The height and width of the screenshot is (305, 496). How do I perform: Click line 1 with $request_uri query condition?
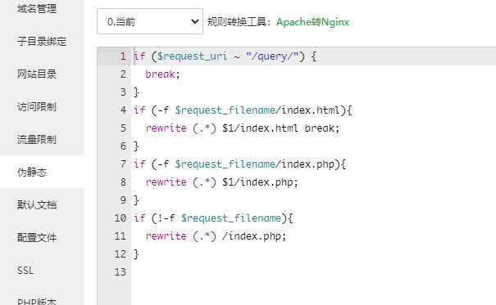click(x=225, y=56)
